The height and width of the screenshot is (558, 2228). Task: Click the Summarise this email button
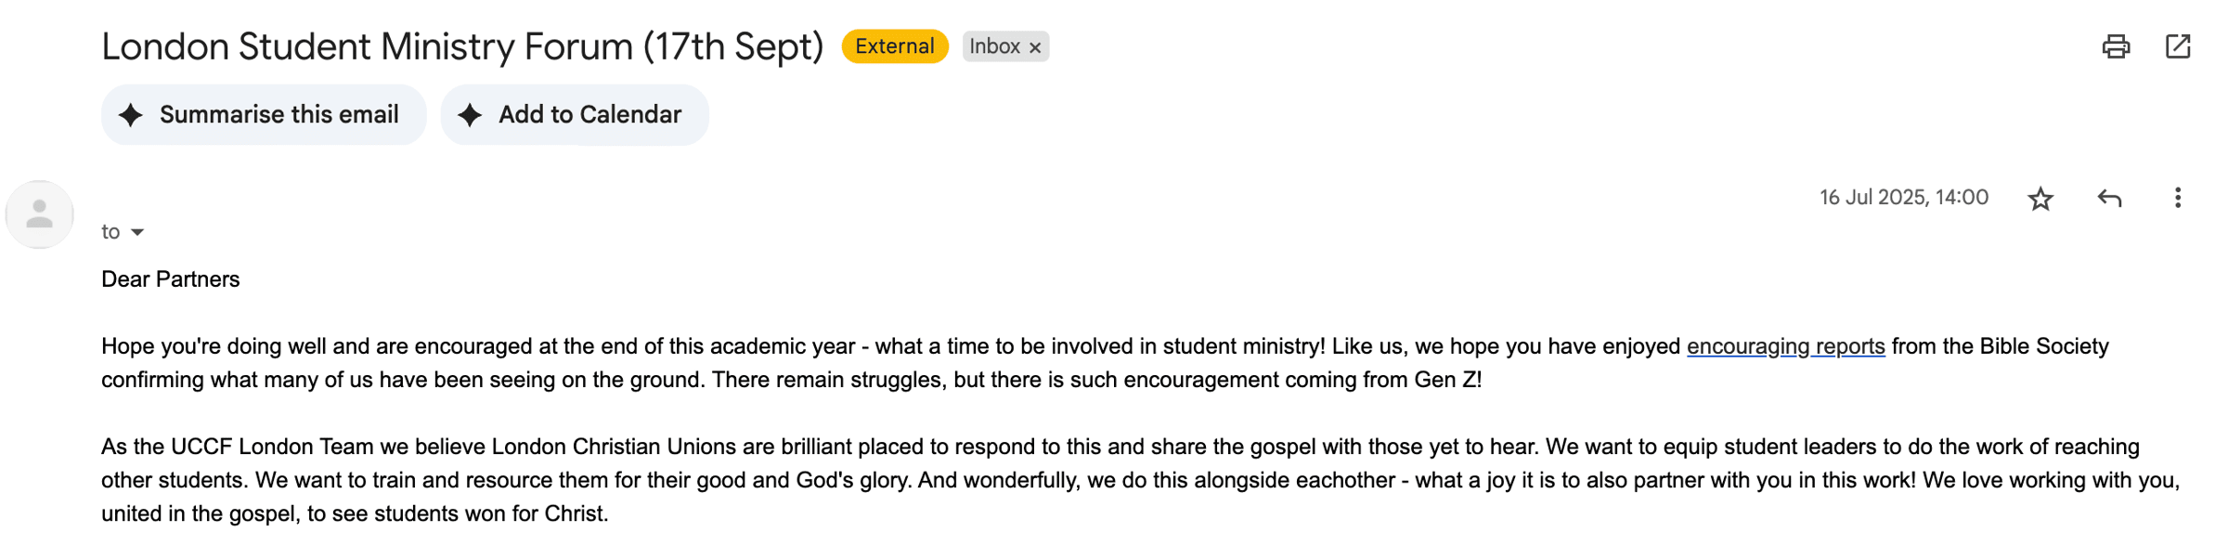click(x=264, y=115)
